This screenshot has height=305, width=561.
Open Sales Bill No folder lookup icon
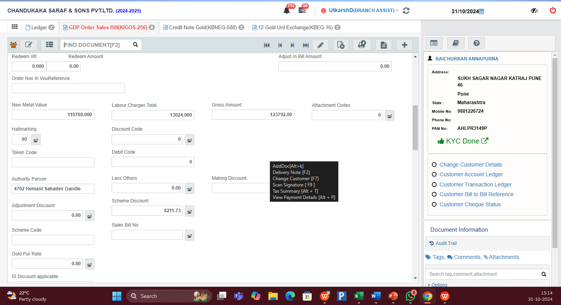click(189, 235)
